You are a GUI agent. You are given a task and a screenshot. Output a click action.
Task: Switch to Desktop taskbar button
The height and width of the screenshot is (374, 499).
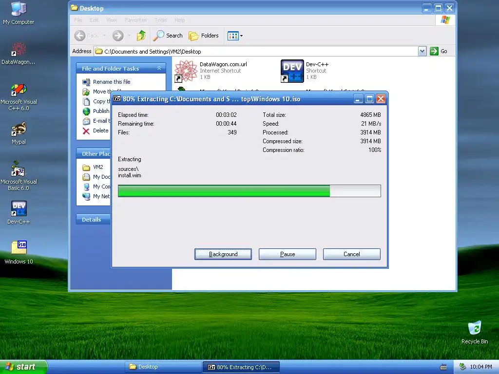163,367
